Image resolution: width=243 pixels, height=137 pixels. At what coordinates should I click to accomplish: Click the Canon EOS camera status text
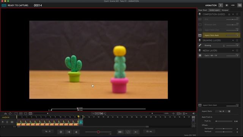tap(190, 135)
